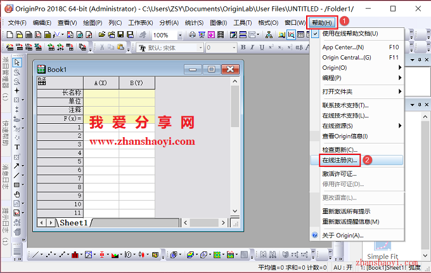This screenshot has height=273, width=431.
Task: Select the Zoom In magnifier tool
Action: point(17,72)
